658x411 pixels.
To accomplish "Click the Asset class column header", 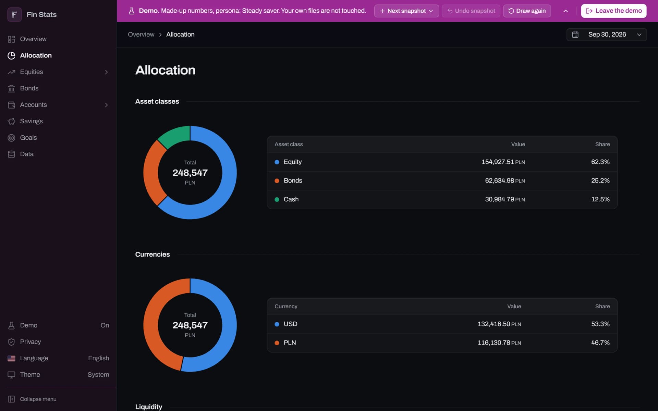I will pos(289,145).
